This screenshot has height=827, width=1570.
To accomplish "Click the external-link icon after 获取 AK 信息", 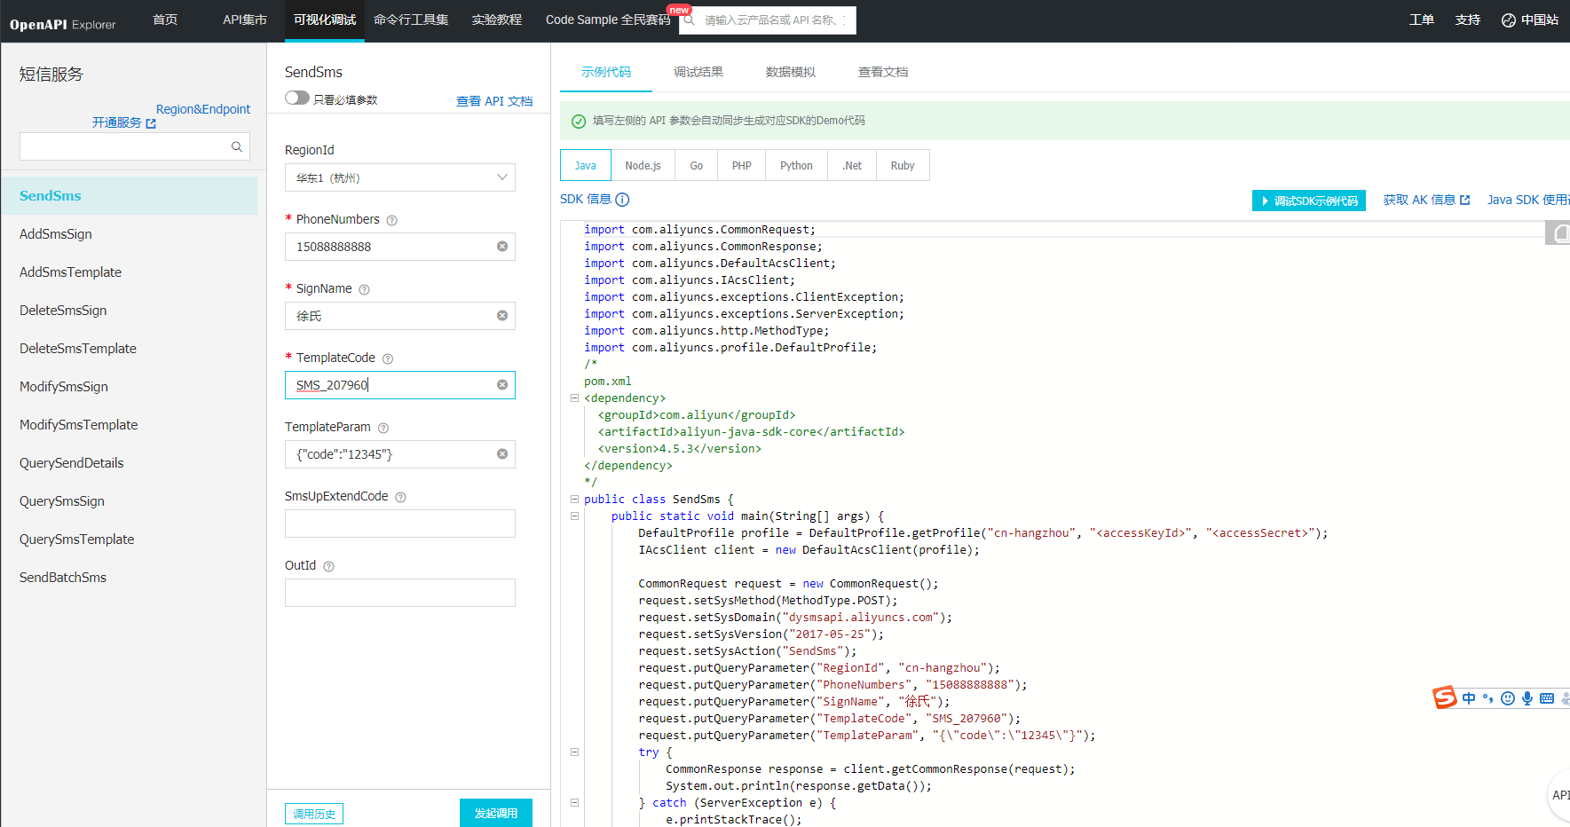I will 1465,201.
